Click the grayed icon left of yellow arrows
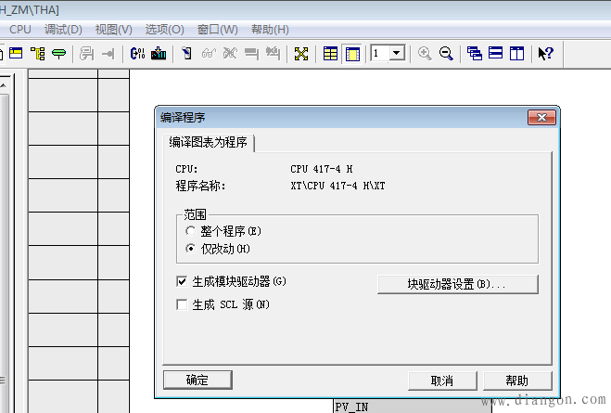Screen dimensions: 611x413 pos(273,54)
